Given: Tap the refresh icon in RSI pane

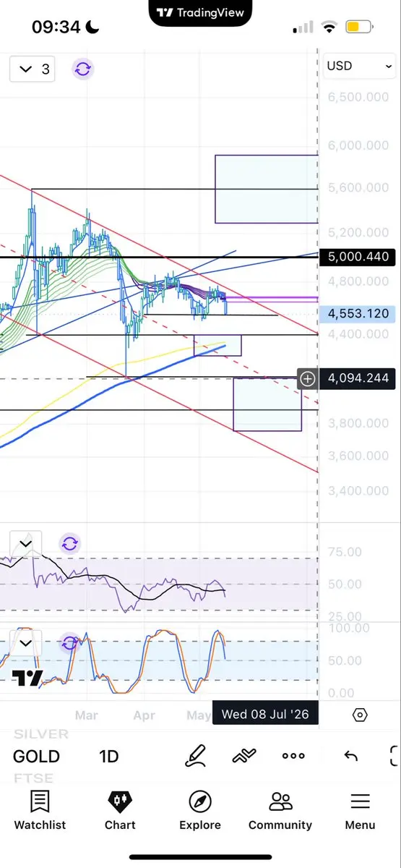Looking at the screenshot, I should point(69,543).
